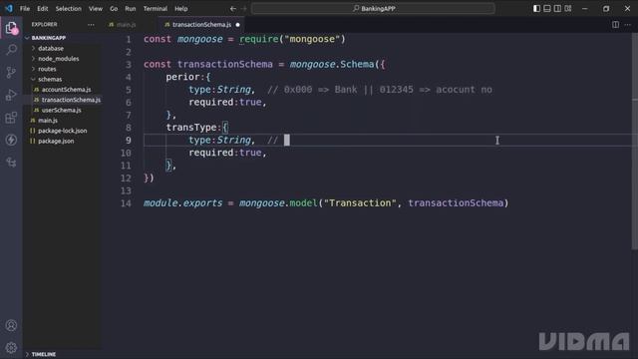Go forward using the right arrow
This screenshot has height=359, width=638.
tap(244, 9)
